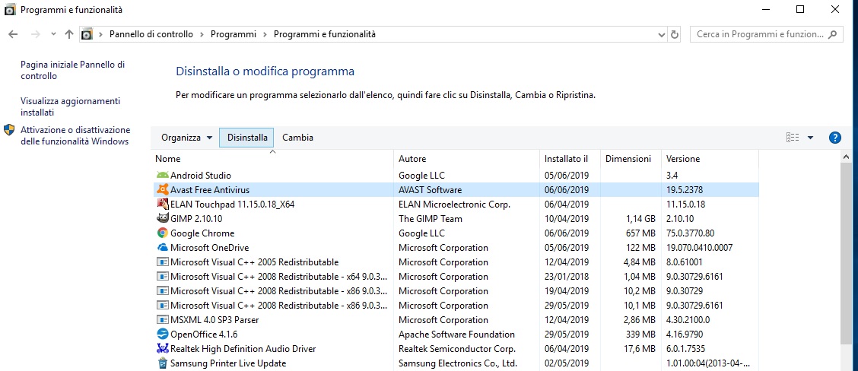Click the MSXML 4.0 SP3 Parser icon

162,319
